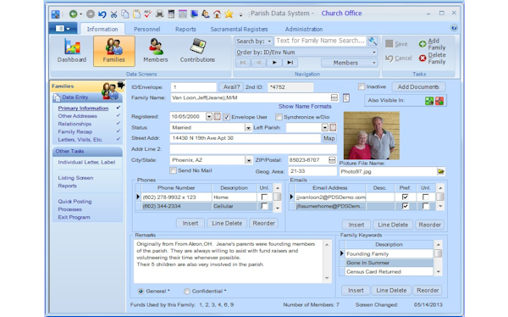Open the Search by dropdown
This screenshot has height=317, width=508.
(x=254, y=42)
